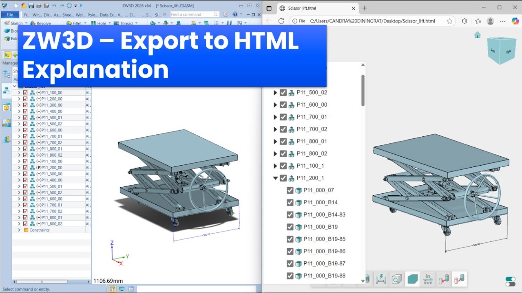
Task: Collapse P11_200_1 in HTML viewer tree
Action: coord(275,178)
